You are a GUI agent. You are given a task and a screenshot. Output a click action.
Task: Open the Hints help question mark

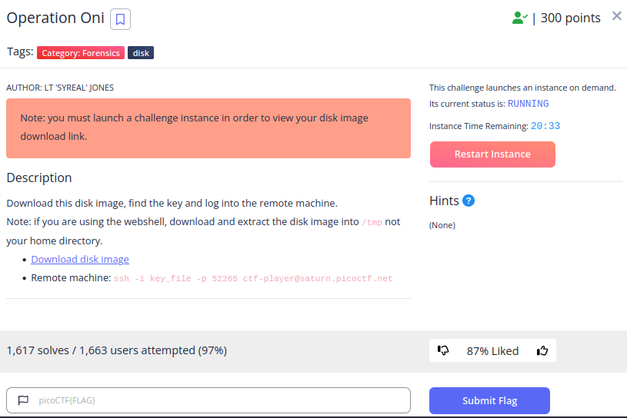[469, 201]
